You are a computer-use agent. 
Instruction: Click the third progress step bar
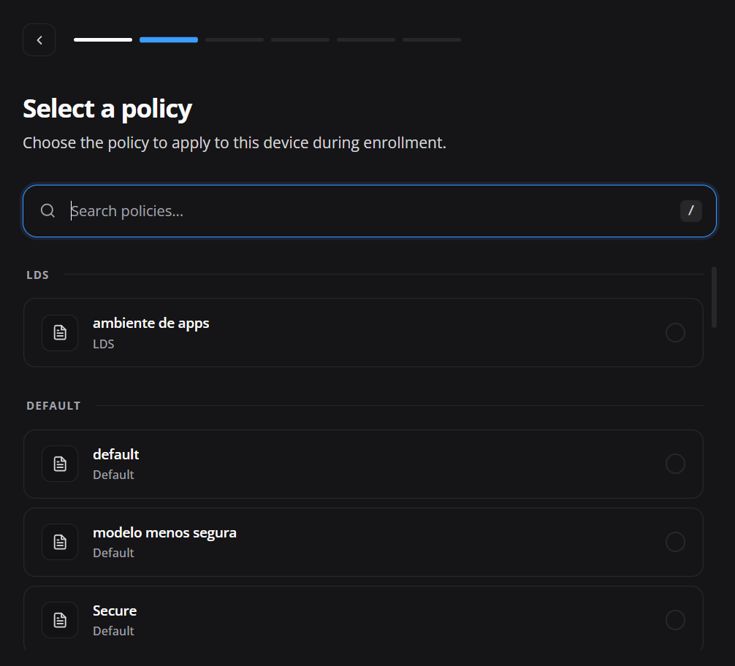pyautogui.click(x=235, y=40)
